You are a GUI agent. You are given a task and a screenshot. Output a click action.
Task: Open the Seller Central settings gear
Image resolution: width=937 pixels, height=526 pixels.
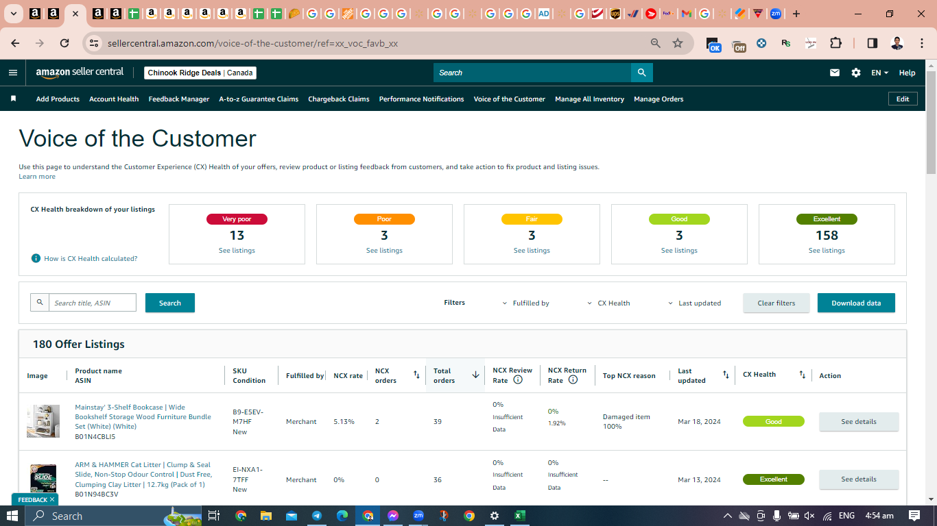(856, 73)
